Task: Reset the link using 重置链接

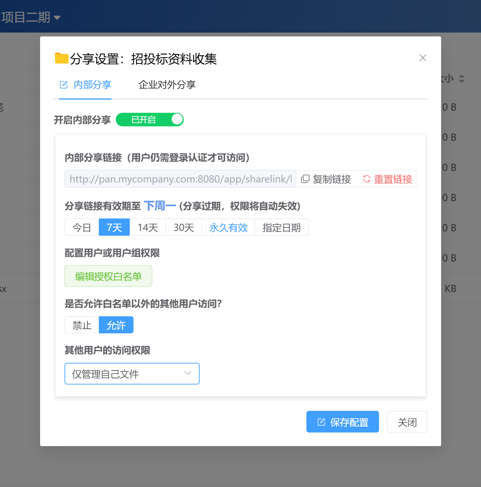Action: tap(387, 179)
